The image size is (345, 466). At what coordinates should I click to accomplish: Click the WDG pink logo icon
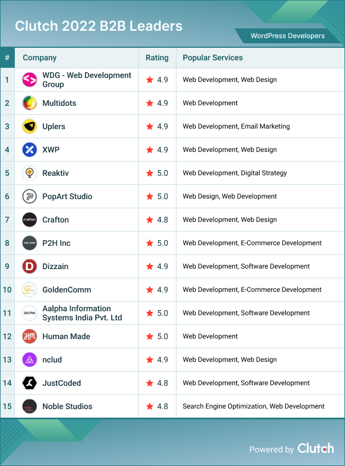[x=30, y=80]
